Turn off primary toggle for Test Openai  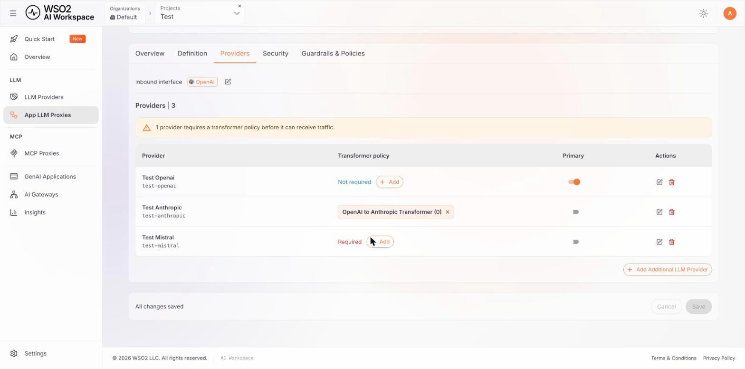point(574,182)
